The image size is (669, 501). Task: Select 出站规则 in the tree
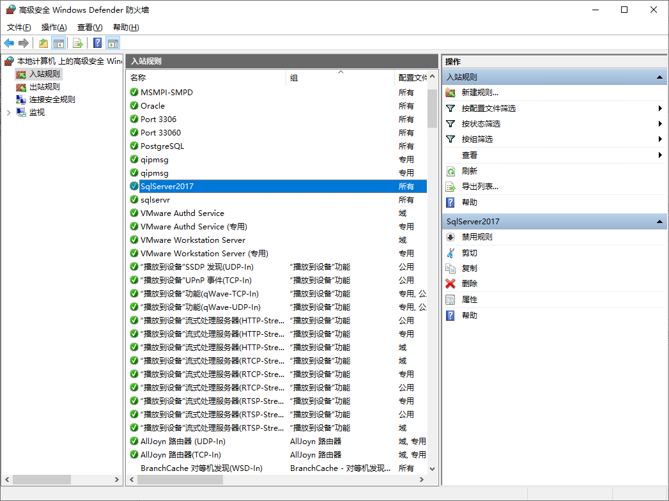pos(44,87)
